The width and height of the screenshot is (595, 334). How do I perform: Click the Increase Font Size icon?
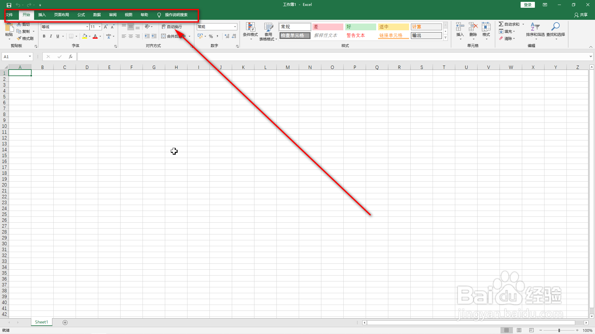(x=106, y=27)
